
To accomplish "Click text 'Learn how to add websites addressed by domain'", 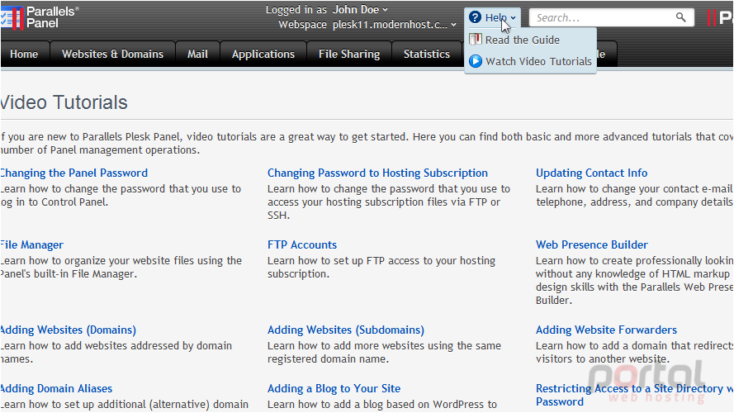I will coord(116,345).
